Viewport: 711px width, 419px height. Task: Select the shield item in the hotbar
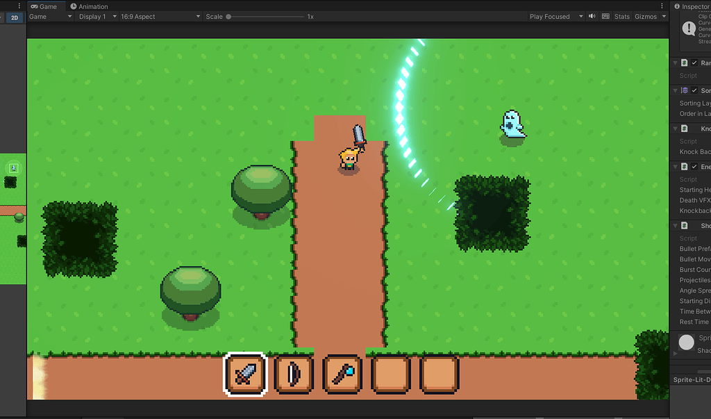tap(293, 375)
